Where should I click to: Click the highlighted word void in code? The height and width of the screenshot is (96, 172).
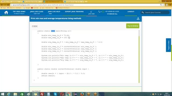(53, 31)
